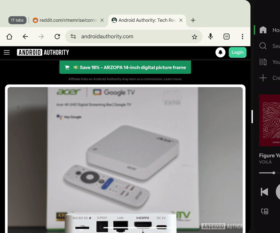Click the Create plus icon in Spotify
Screen dimensions: 280x233
(x=262, y=78)
